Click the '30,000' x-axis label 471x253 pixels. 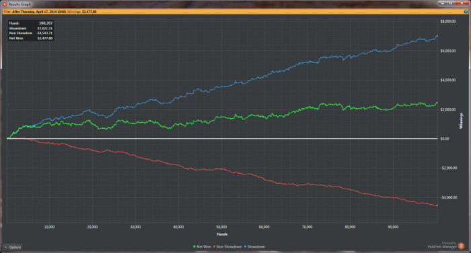[x=135, y=227]
